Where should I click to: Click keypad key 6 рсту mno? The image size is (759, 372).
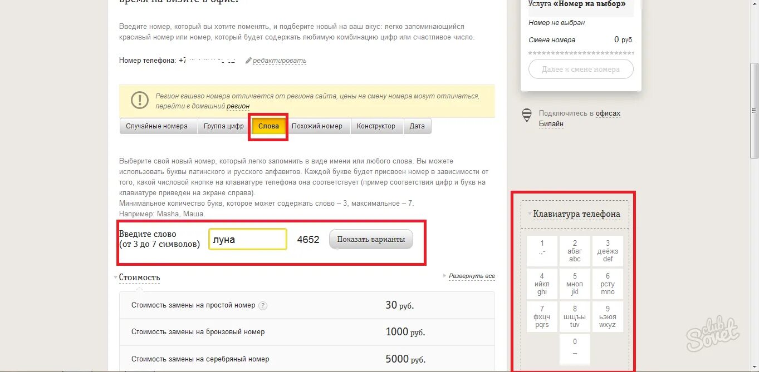tap(608, 284)
